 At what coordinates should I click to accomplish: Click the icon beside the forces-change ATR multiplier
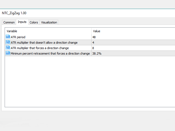click(8, 48)
